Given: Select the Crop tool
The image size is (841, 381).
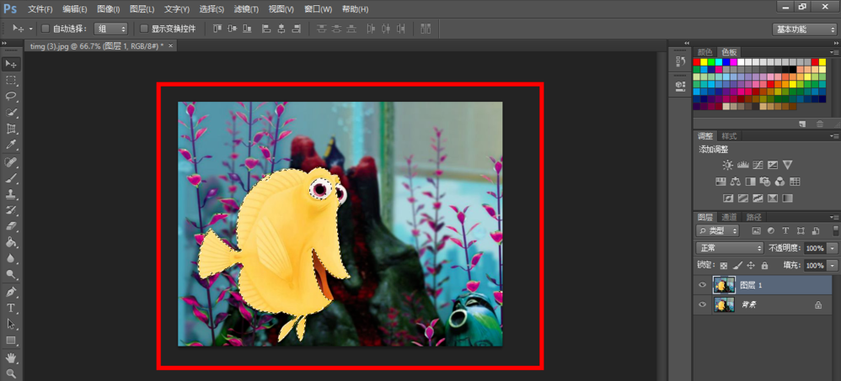Looking at the screenshot, I should click(11, 129).
